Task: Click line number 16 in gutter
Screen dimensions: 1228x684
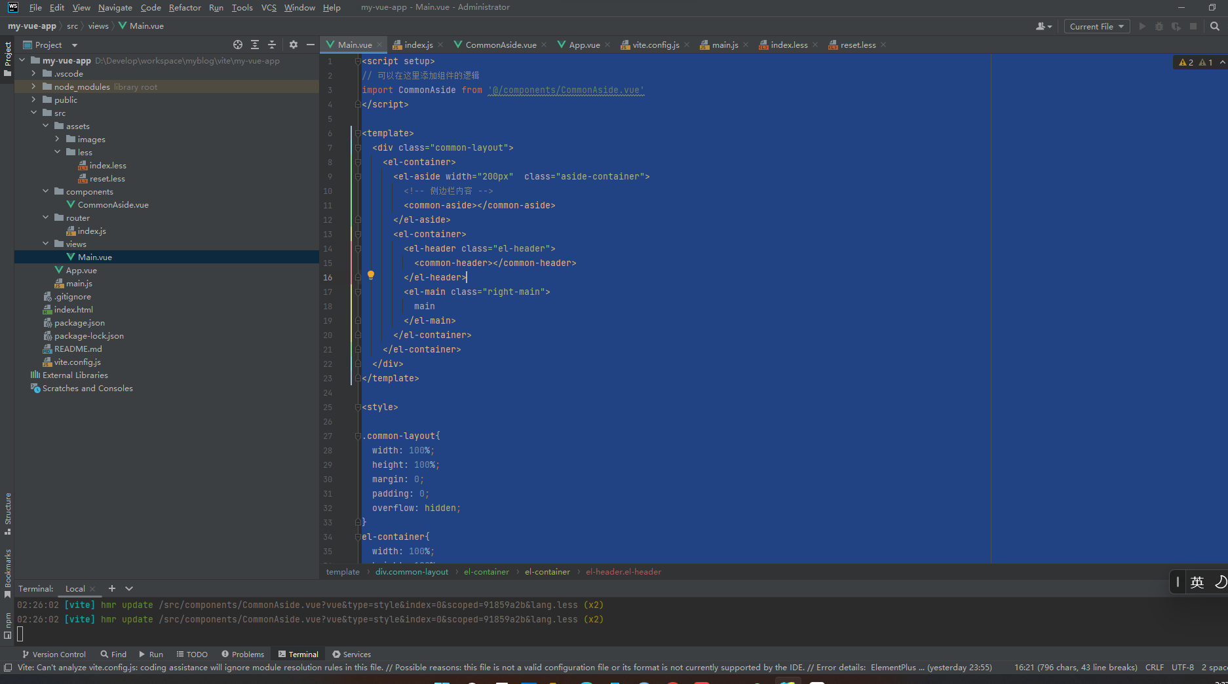Action: coord(328,277)
